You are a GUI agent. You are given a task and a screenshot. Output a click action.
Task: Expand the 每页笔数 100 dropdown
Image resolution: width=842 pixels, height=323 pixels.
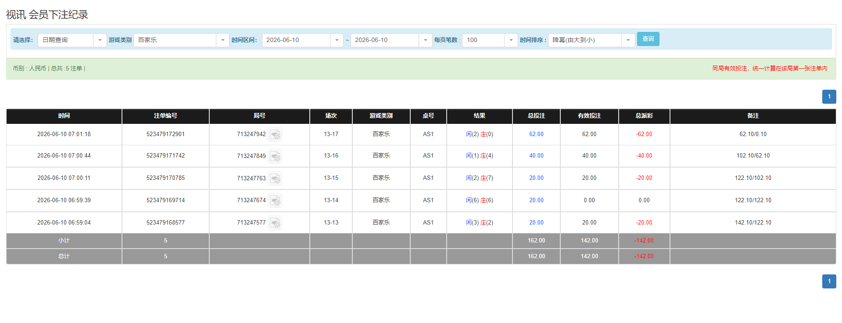(490, 40)
